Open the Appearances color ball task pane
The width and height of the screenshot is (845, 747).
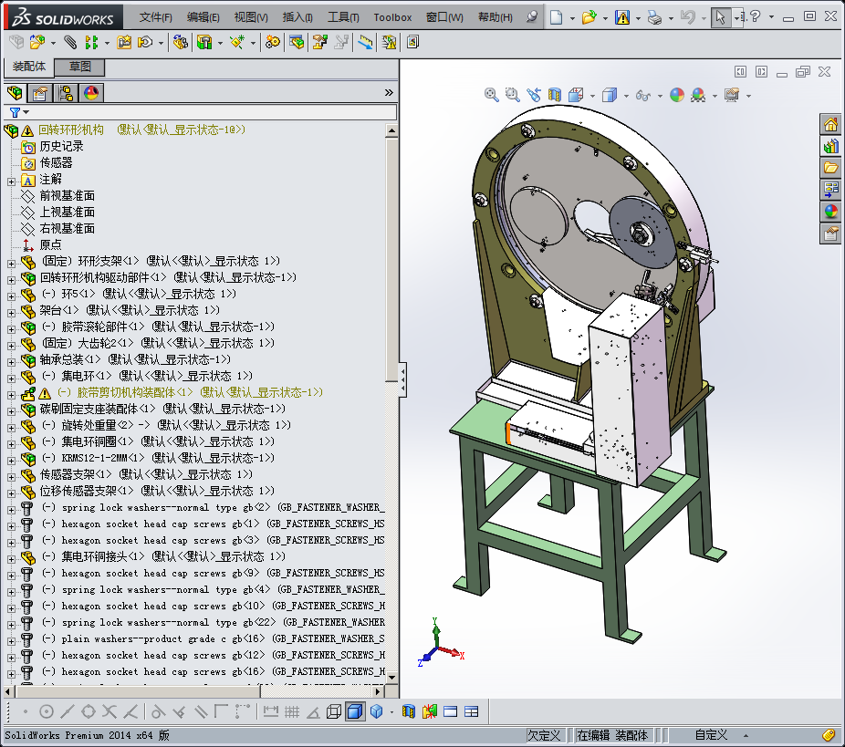click(831, 211)
